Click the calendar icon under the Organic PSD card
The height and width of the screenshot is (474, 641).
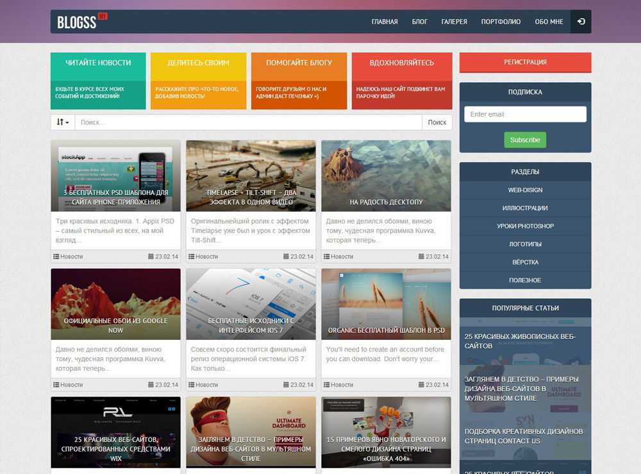point(422,385)
